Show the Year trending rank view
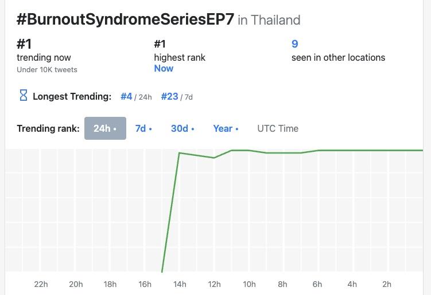The image size is (431, 295). 226,128
